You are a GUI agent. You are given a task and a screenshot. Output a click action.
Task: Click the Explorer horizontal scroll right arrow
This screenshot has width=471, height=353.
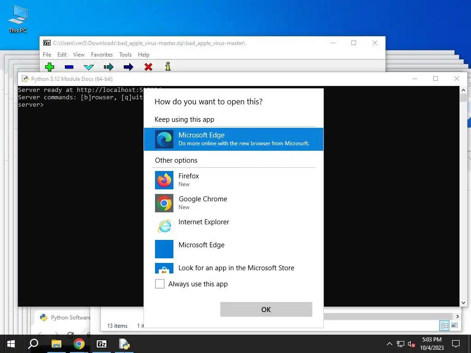coord(457,316)
